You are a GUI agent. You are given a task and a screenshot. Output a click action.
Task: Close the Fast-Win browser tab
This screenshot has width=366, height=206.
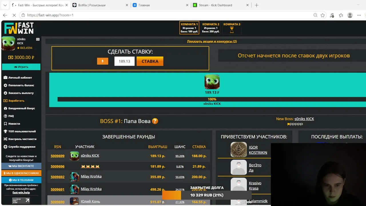click(x=67, y=5)
